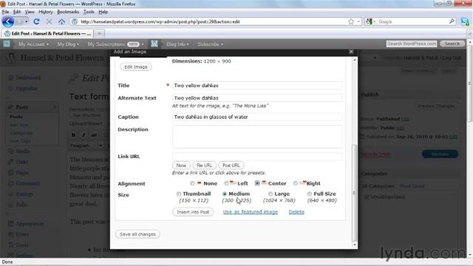Bookmark this page with the star icon
This screenshot has height=266, width=473.
(351, 21)
